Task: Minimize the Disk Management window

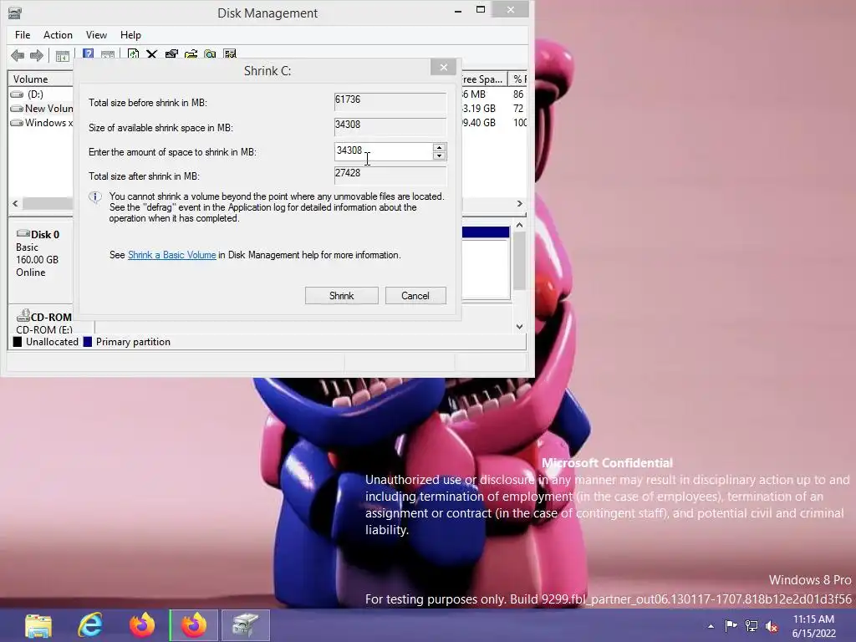Action: click(458, 10)
